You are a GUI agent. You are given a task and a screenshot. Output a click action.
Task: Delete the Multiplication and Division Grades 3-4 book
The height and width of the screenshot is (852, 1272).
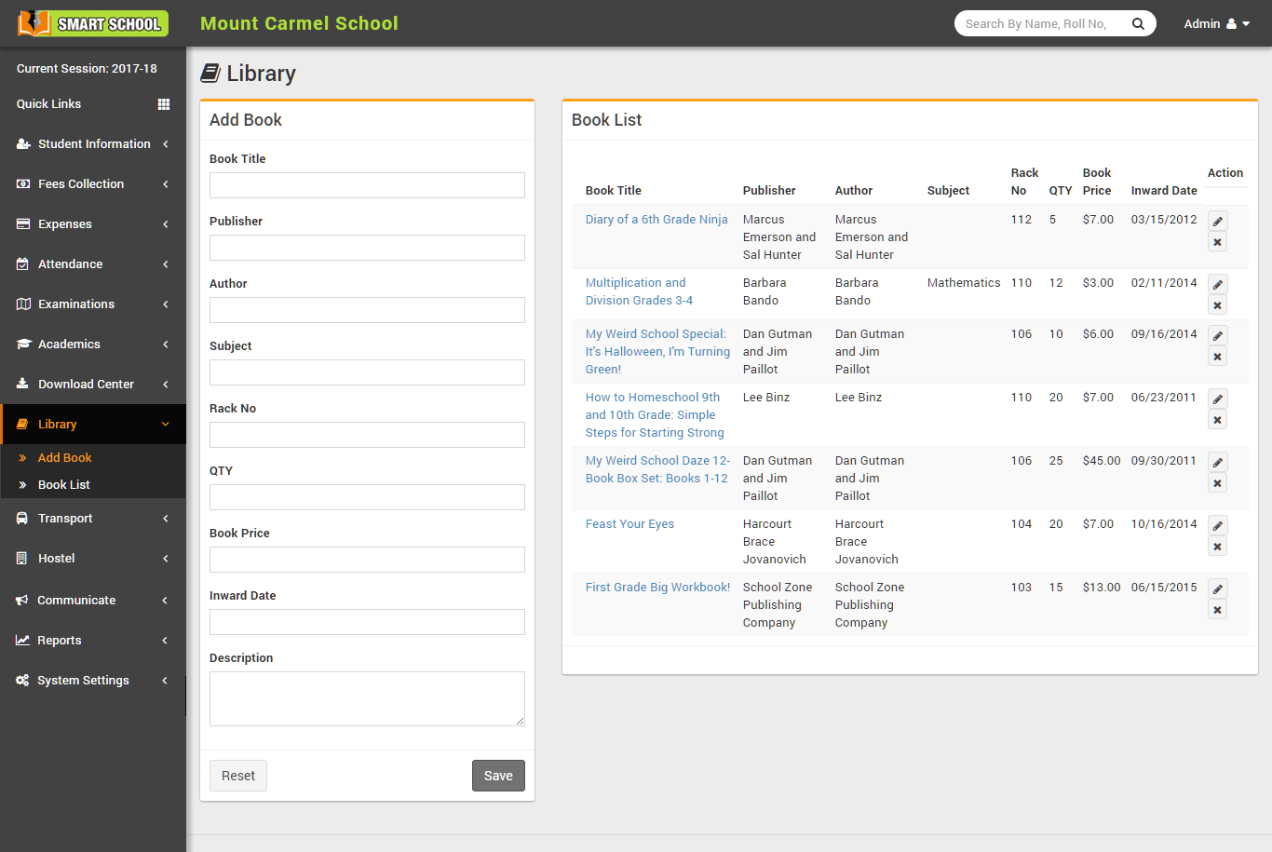click(1217, 304)
